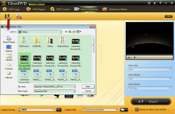Select the first Title01_... MP4 file
This screenshot has height=114, width=175.
click(37, 75)
